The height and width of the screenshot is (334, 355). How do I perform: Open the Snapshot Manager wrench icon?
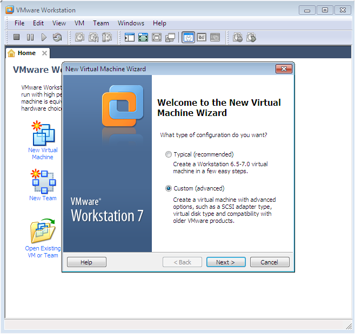(x=107, y=37)
